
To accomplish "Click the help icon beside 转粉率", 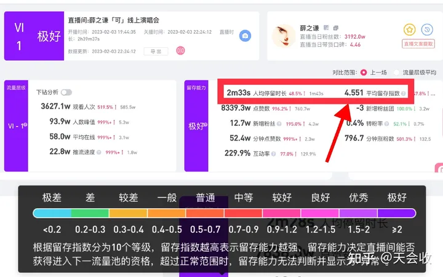I will [x=388, y=123].
